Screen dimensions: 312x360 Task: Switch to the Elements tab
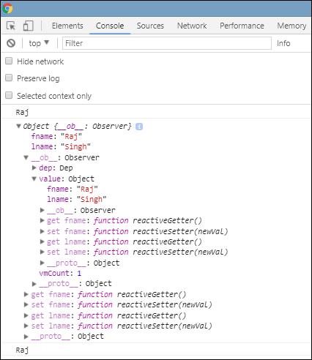pos(67,26)
